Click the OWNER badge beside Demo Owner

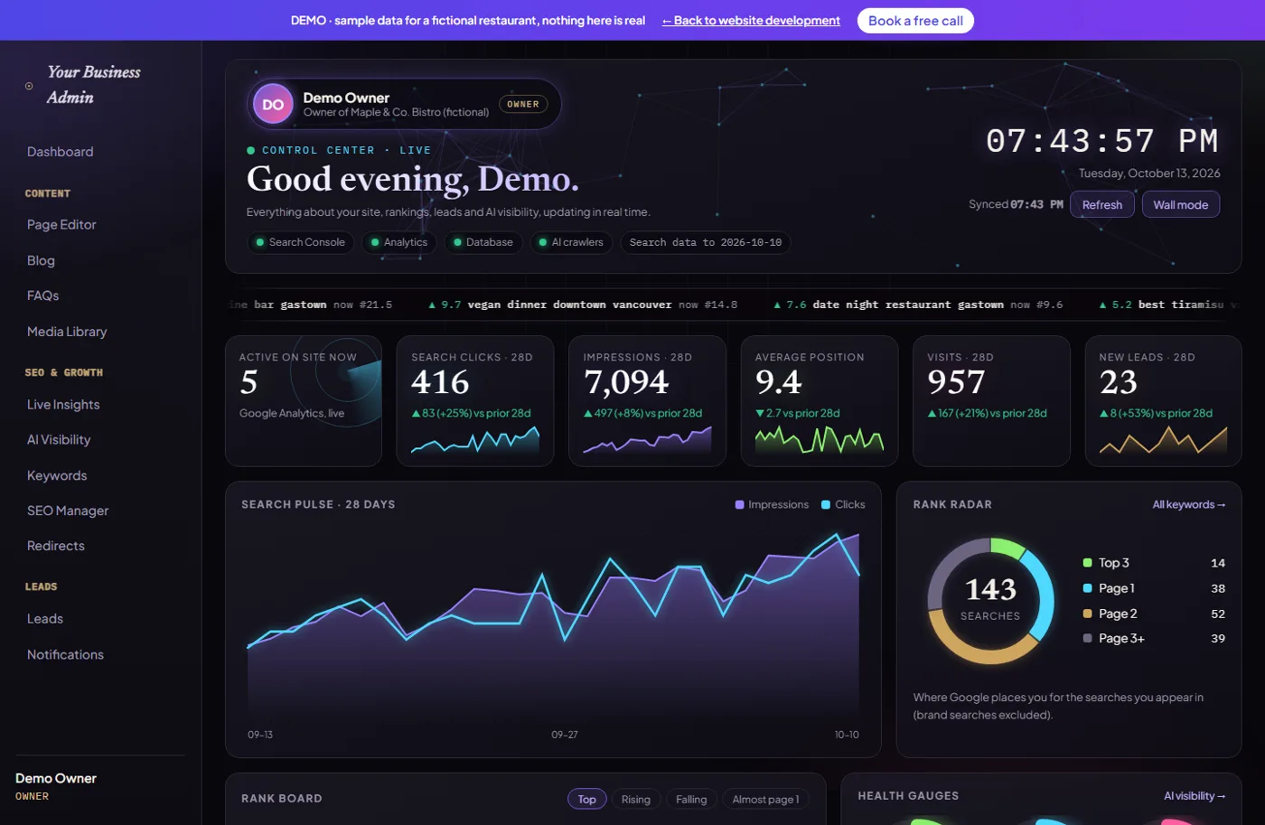tap(523, 104)
